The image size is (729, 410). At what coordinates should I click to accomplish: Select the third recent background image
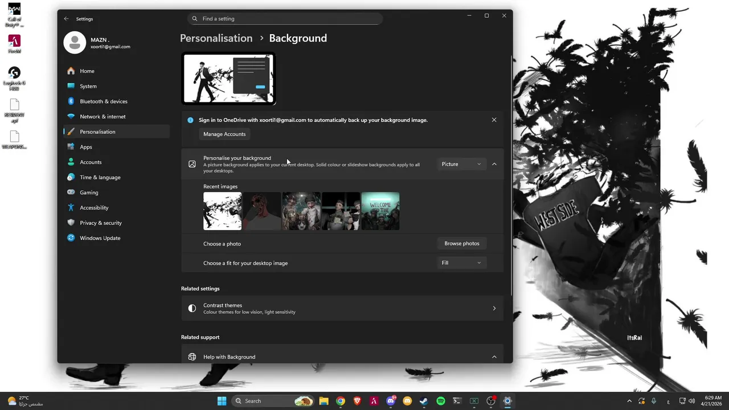301,211
